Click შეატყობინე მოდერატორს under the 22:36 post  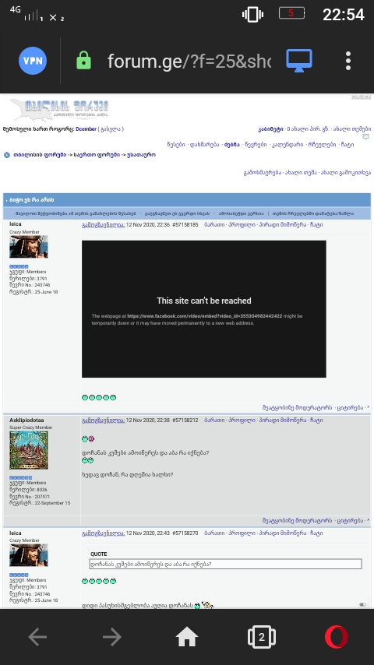[x=297, y=407]
